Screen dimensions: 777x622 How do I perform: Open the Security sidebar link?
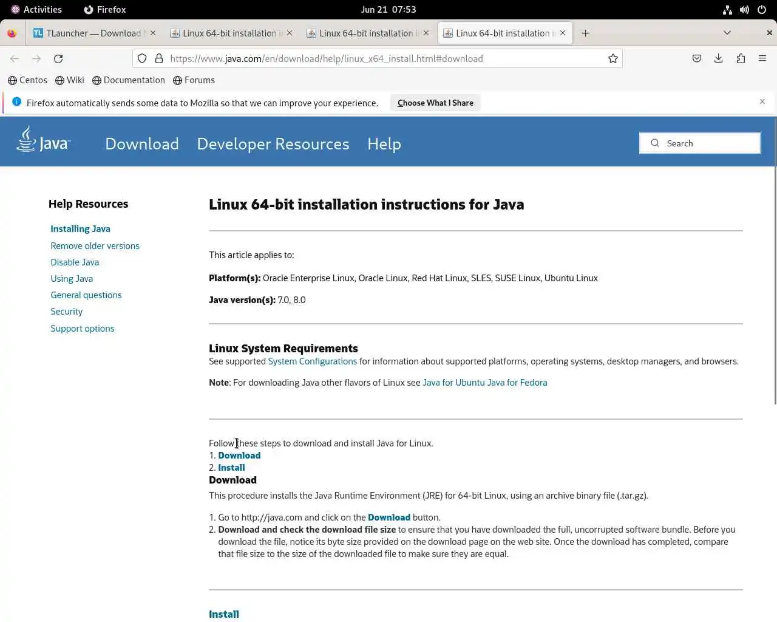click(66, 312)
